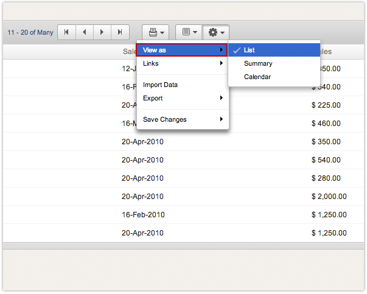The width and height of the screenshot is (367, 294).
Task: Go to first page of records
Action: (66, 32)
